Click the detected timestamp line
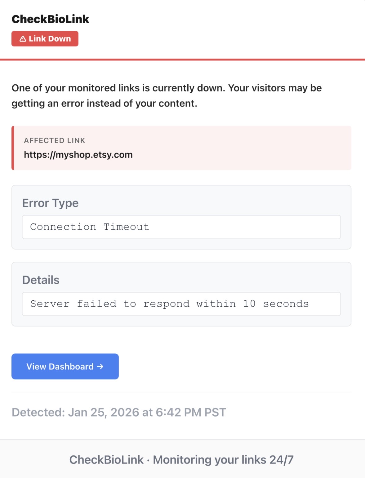Viewport: 365px width, 478px height. tap(119, 412)
